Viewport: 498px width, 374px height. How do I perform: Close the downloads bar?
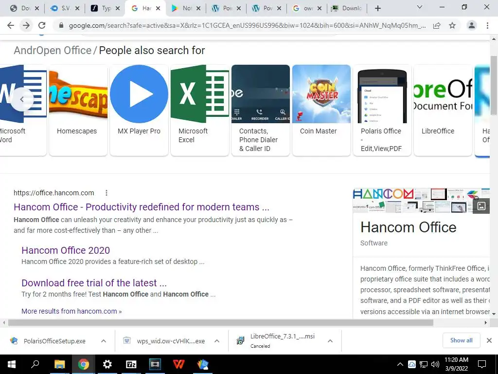(x=489, y=340)
